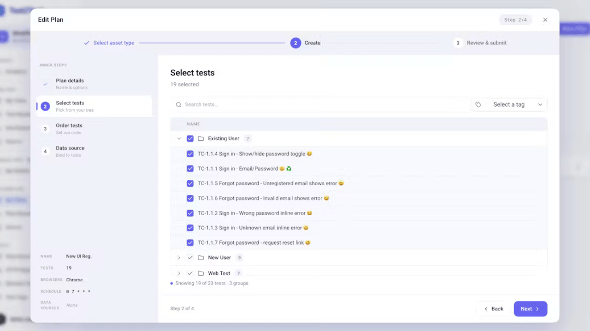Click the '19 selected' text
Screen dimensions: 590x331
pyautogui.click(x=184, y=85)
